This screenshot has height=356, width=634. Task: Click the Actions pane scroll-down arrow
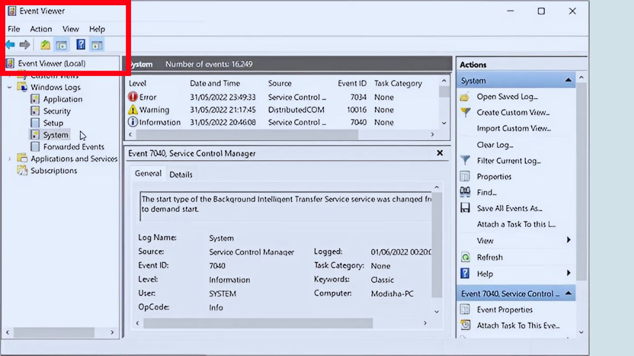[x=581, y=332]
